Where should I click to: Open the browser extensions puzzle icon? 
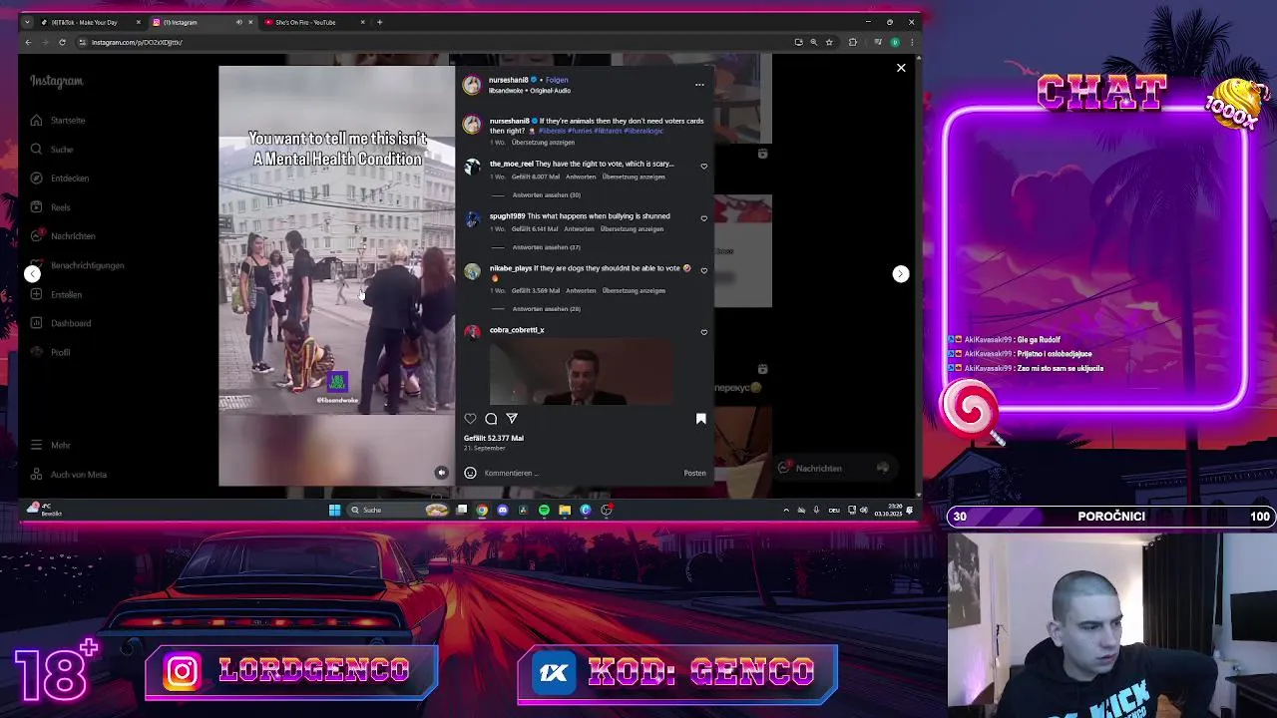(x=852, y=42)
